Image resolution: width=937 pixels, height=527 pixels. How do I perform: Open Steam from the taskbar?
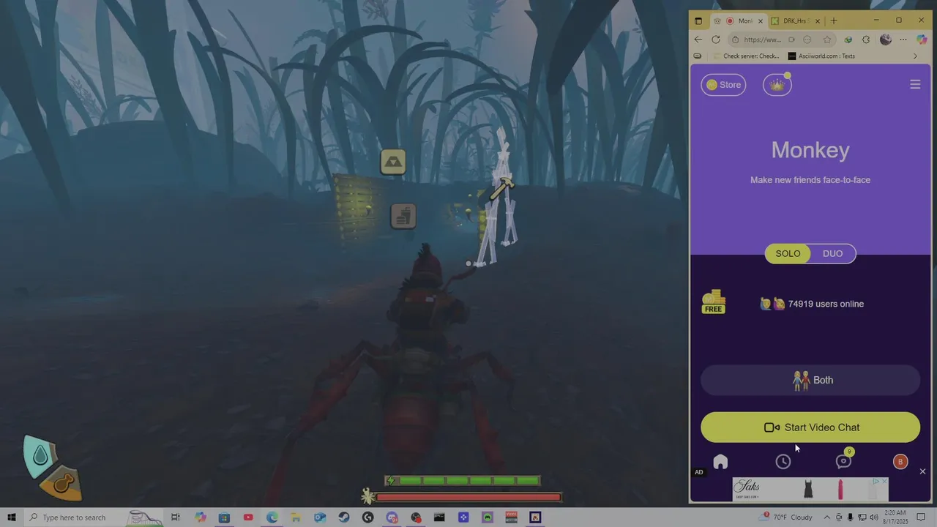click(x=344, y=517)
